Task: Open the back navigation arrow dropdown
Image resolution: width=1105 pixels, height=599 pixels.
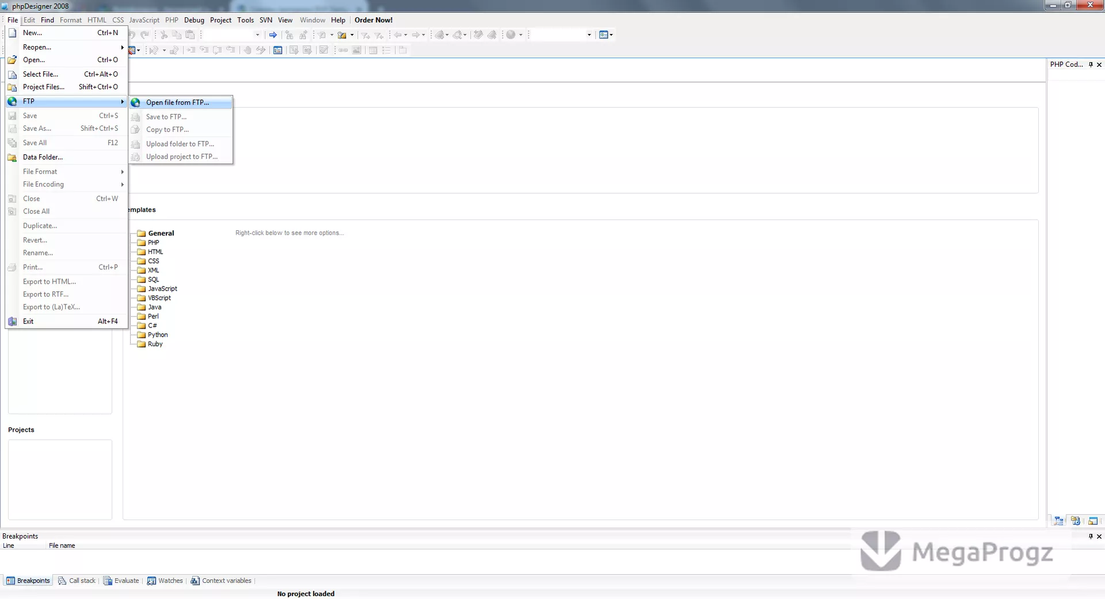Action: pos(406,35)
